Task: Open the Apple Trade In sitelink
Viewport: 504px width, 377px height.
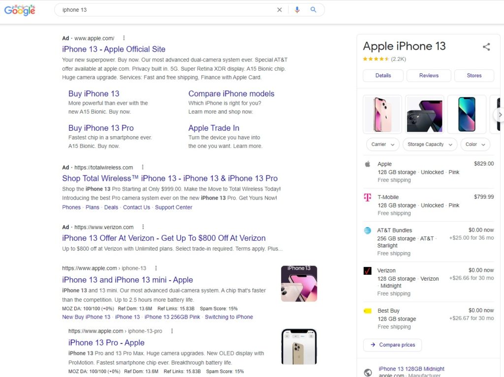Action: (214, 128)
